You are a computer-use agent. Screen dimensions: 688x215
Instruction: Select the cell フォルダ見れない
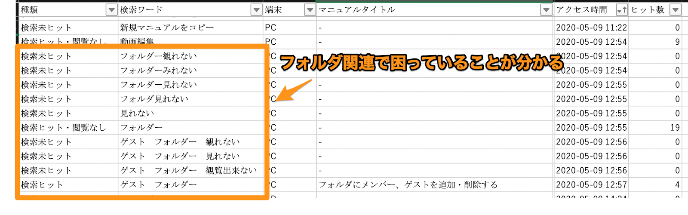coord(154,99)
